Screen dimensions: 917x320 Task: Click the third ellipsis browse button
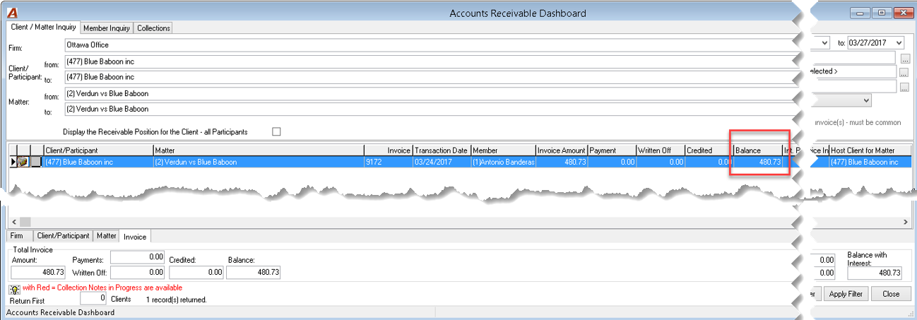(x=905, y=86)
